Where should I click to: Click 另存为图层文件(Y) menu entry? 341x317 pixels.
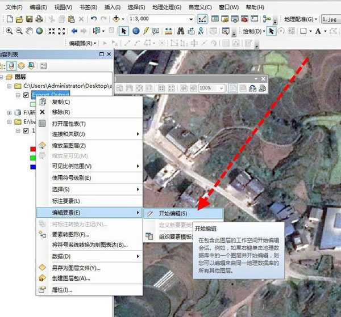coord(76,268)
